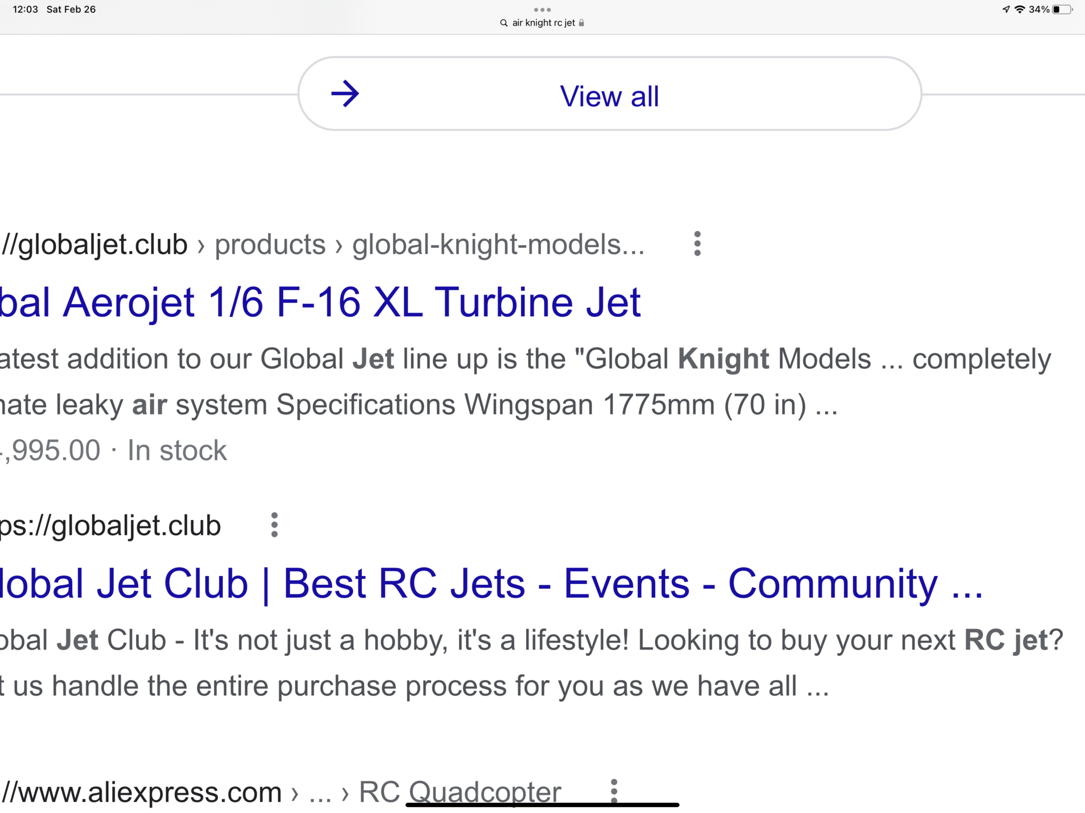Tap the location arrow status icon
The image size is (1085, 813).
click(x=1006, y=9)
